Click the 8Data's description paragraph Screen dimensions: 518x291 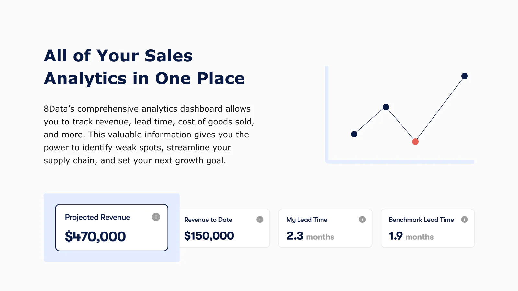pos(149,135)
